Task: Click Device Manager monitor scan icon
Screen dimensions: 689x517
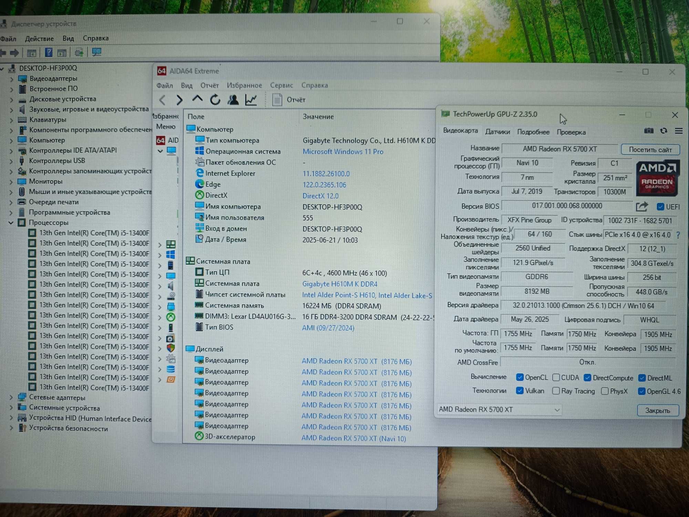Action: 97,52
